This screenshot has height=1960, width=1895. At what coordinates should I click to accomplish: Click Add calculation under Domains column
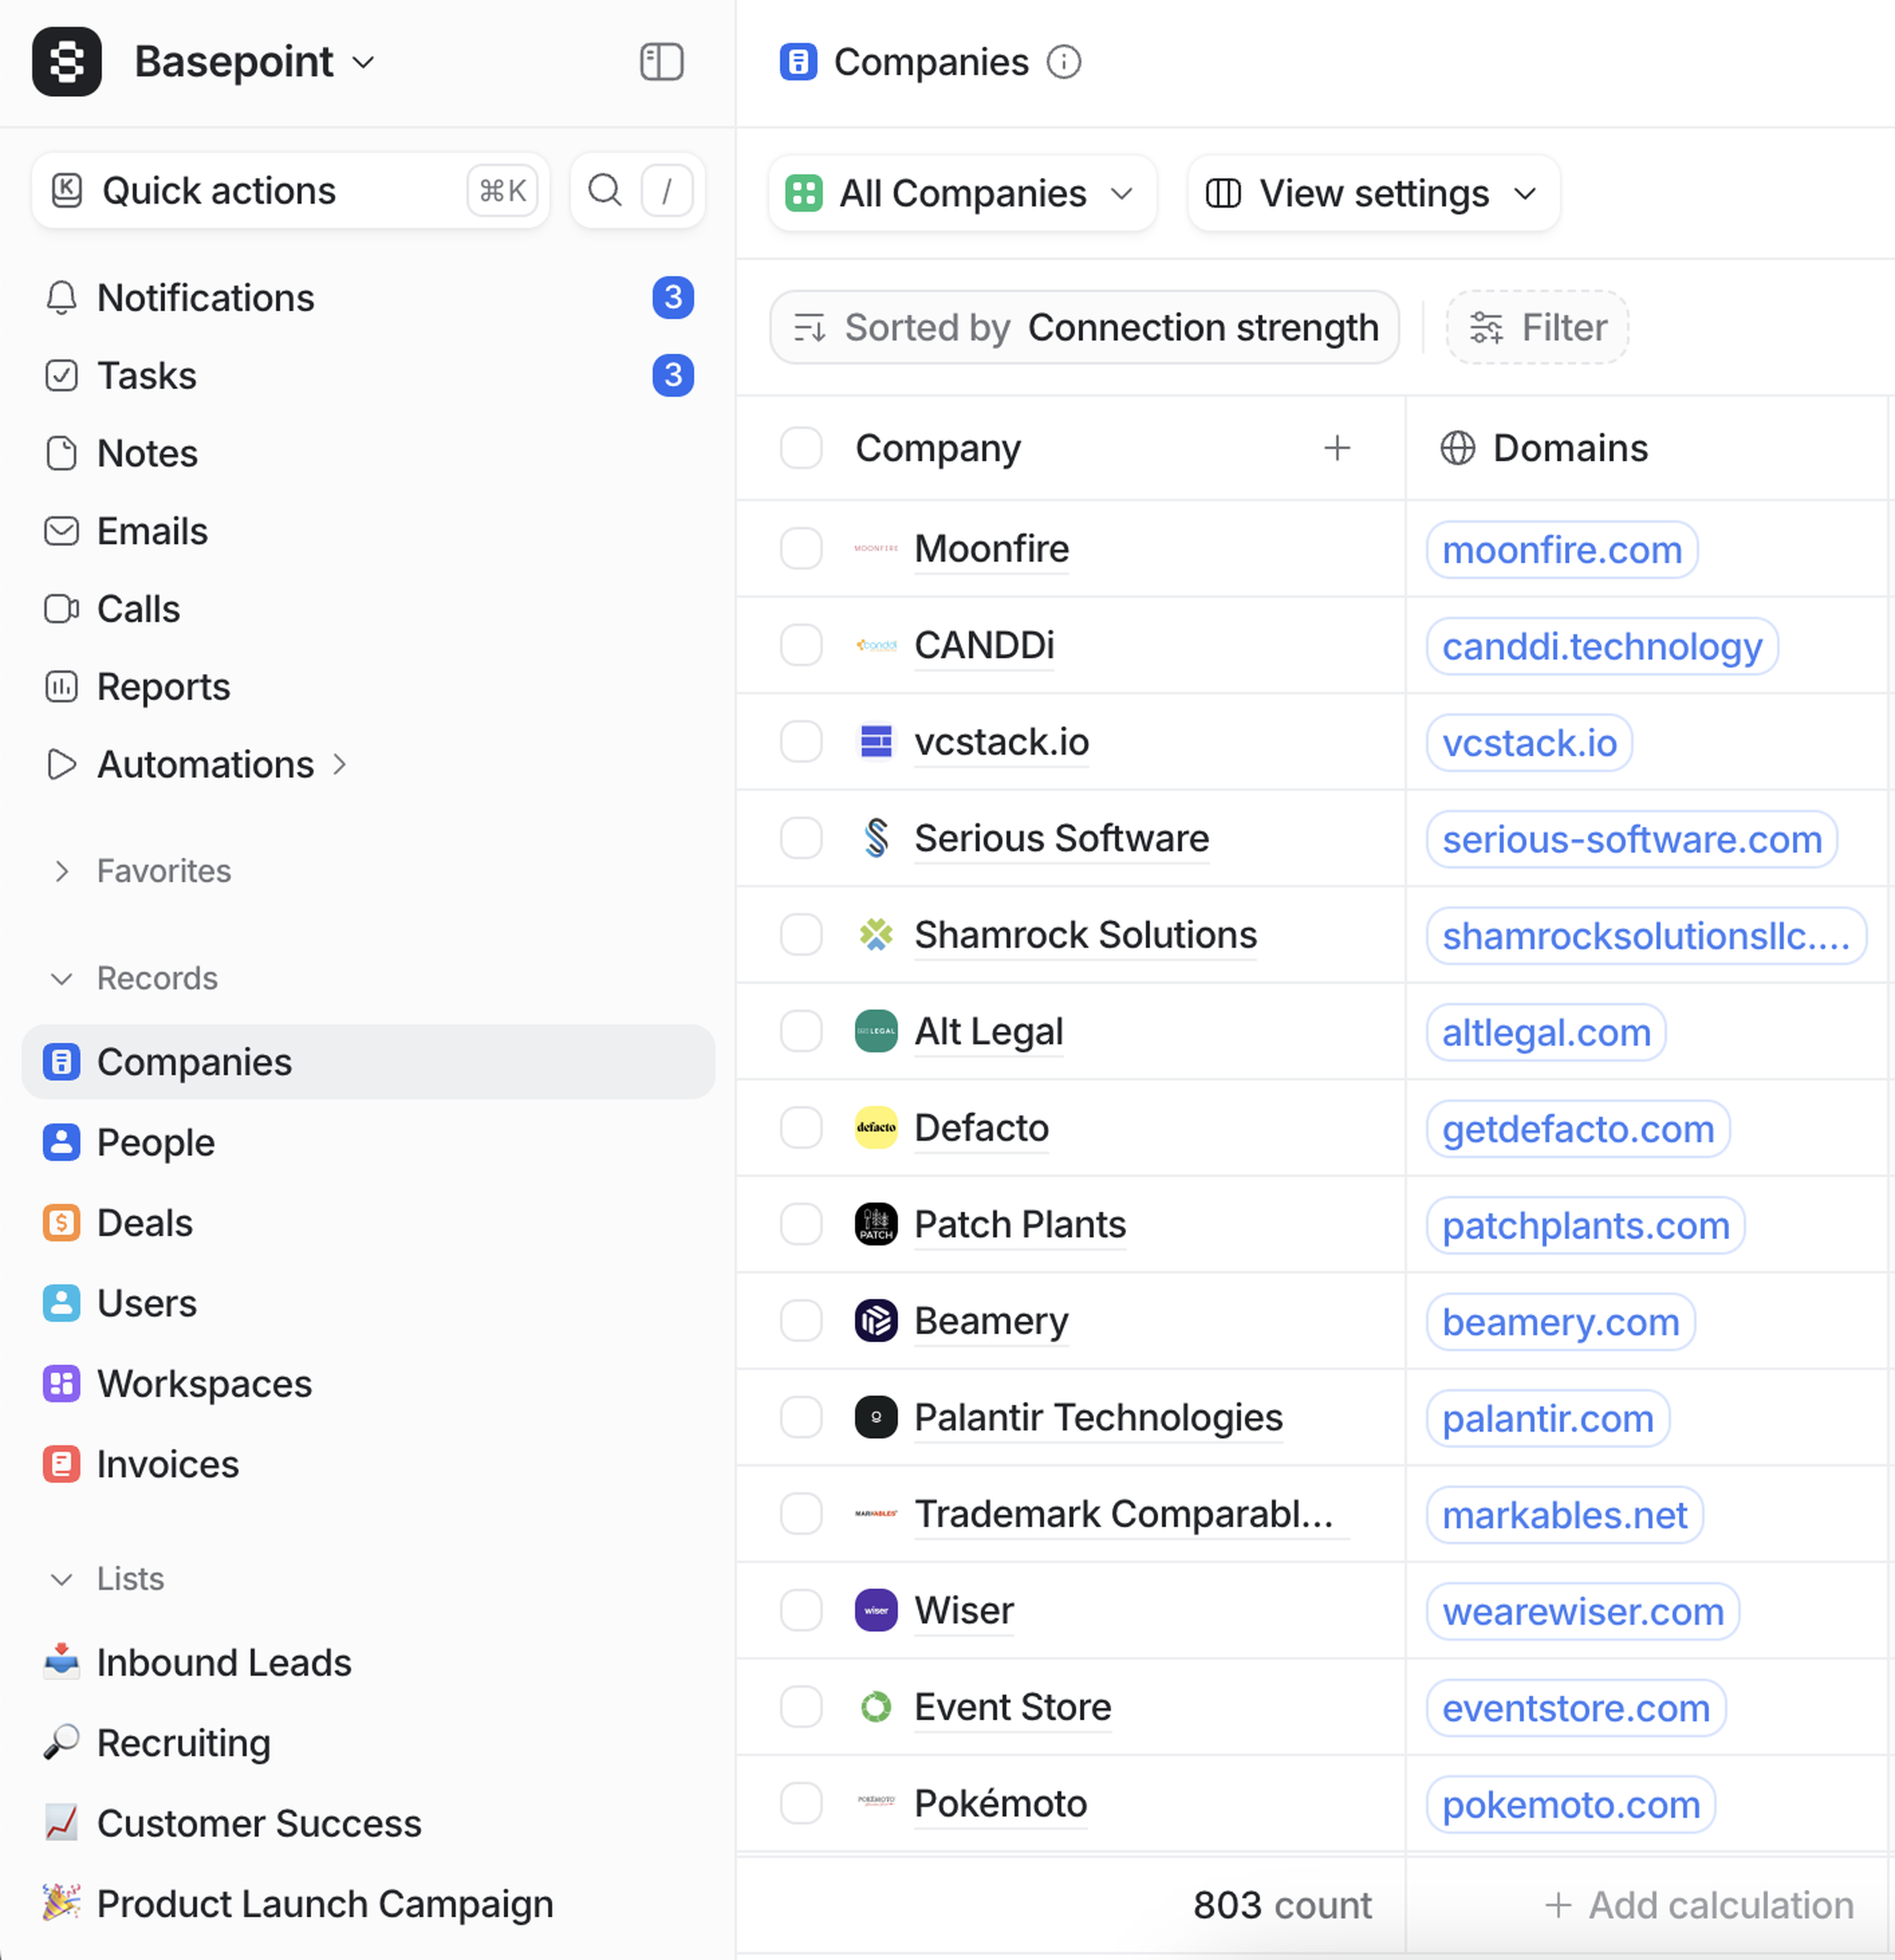1698,1905
